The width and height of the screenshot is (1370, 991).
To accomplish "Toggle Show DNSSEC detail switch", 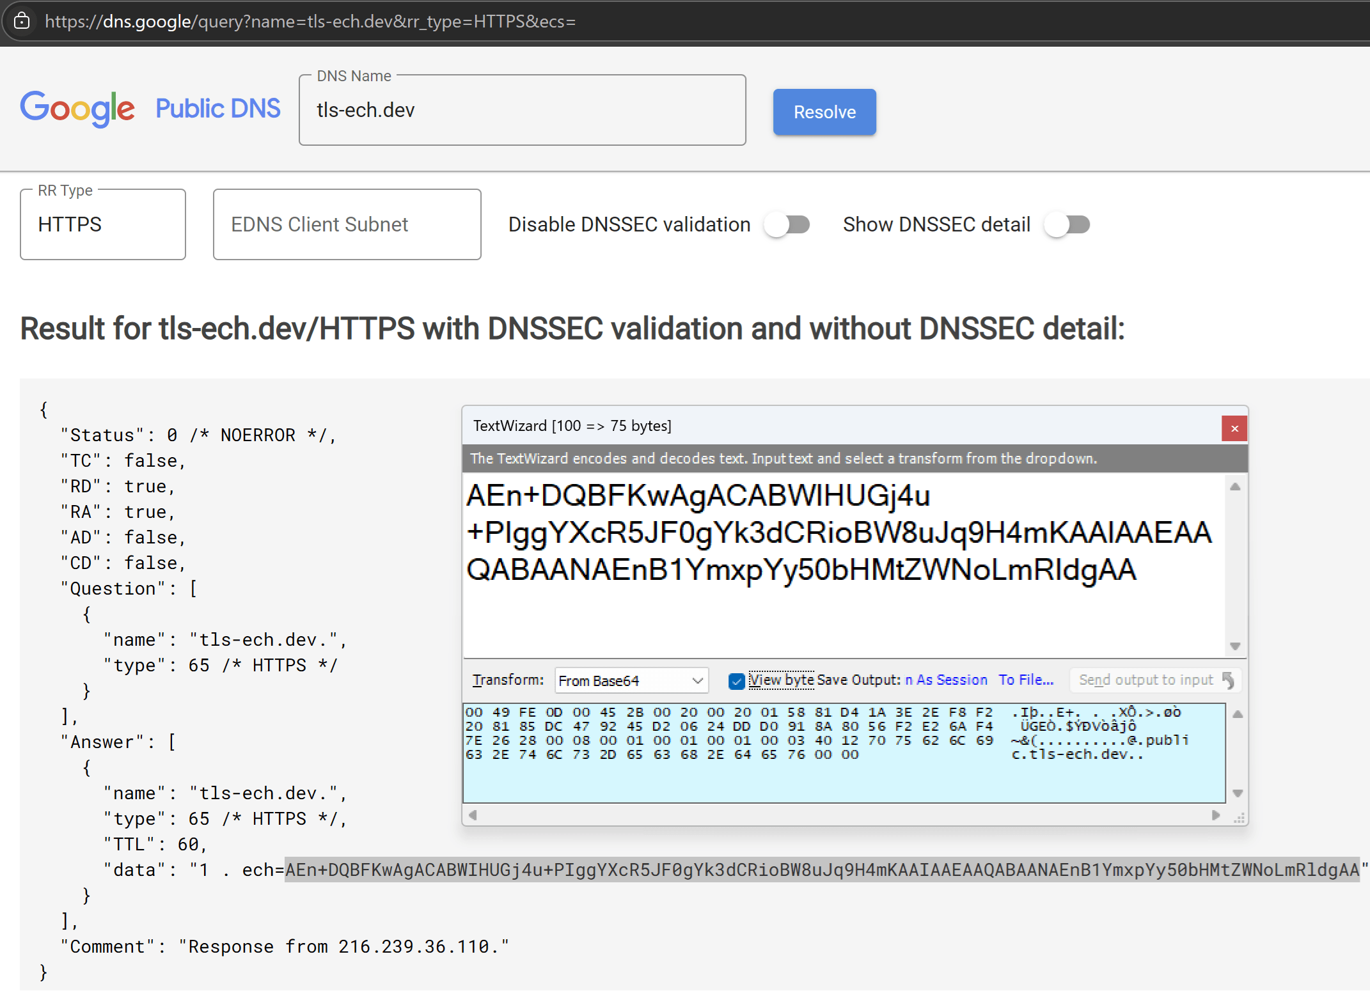I will (1067, 224).
